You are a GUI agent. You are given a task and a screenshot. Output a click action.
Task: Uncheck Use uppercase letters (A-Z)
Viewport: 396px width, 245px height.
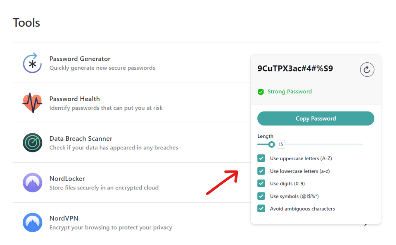click(261, 158)
